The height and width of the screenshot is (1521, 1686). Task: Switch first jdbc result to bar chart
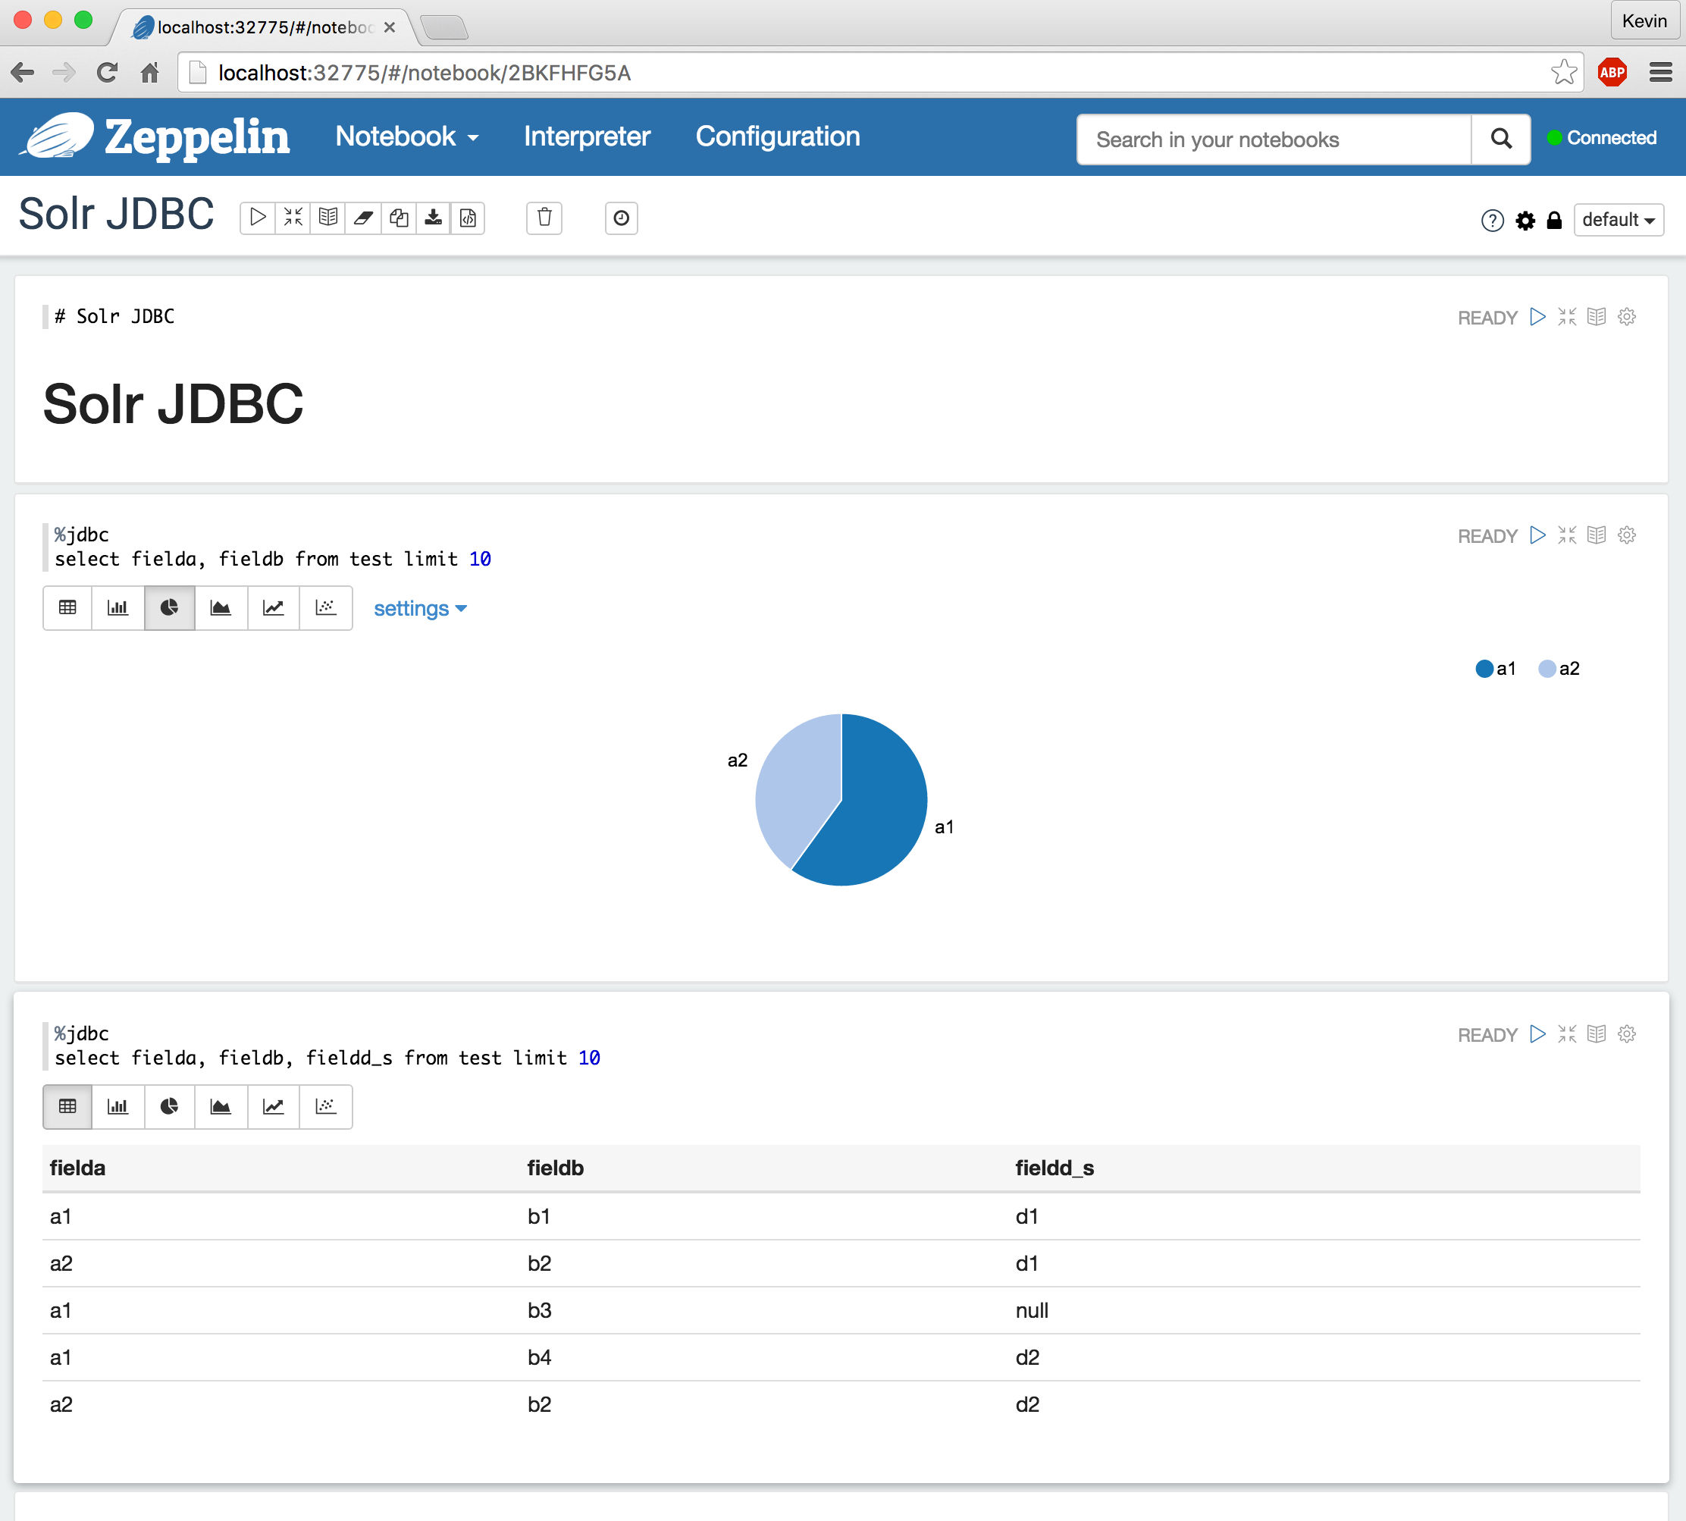[x=118, y=607]
